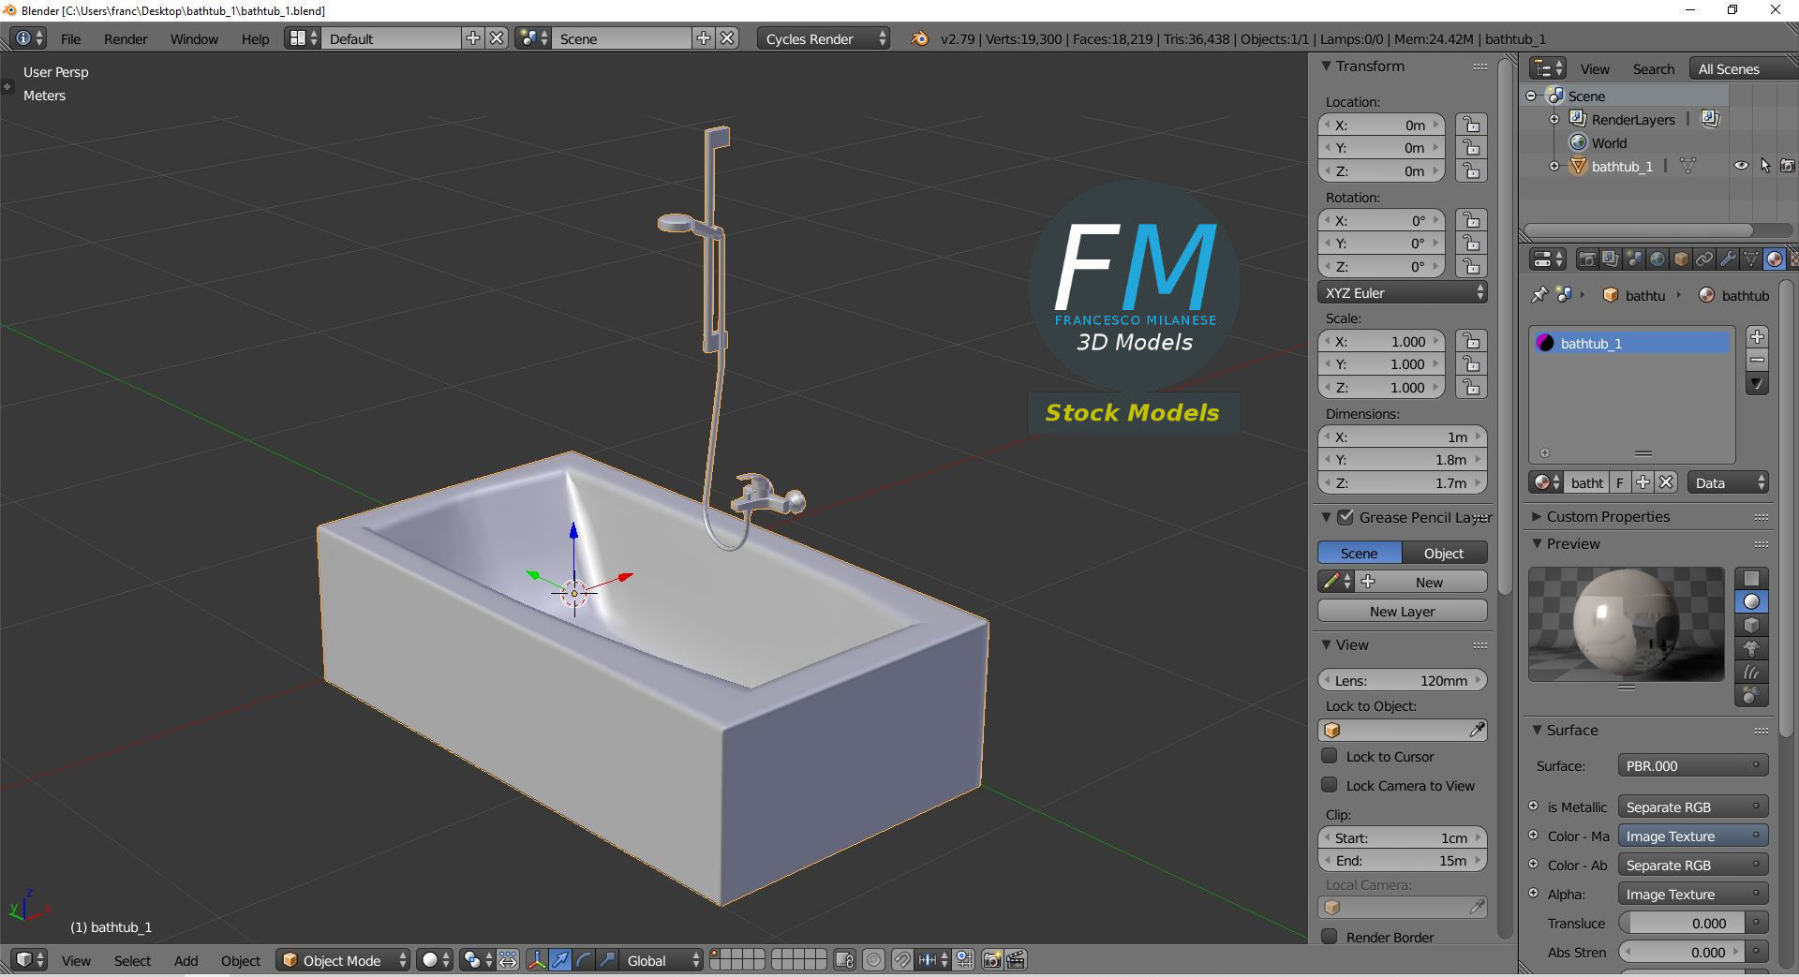The width and height of the screenshot is (1799, 977).
Task: Open the Scene properties tab icon
Action: point(1633,259)
